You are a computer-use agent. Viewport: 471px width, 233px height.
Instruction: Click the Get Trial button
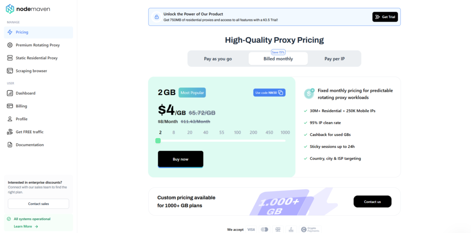(x=385, y=17)
